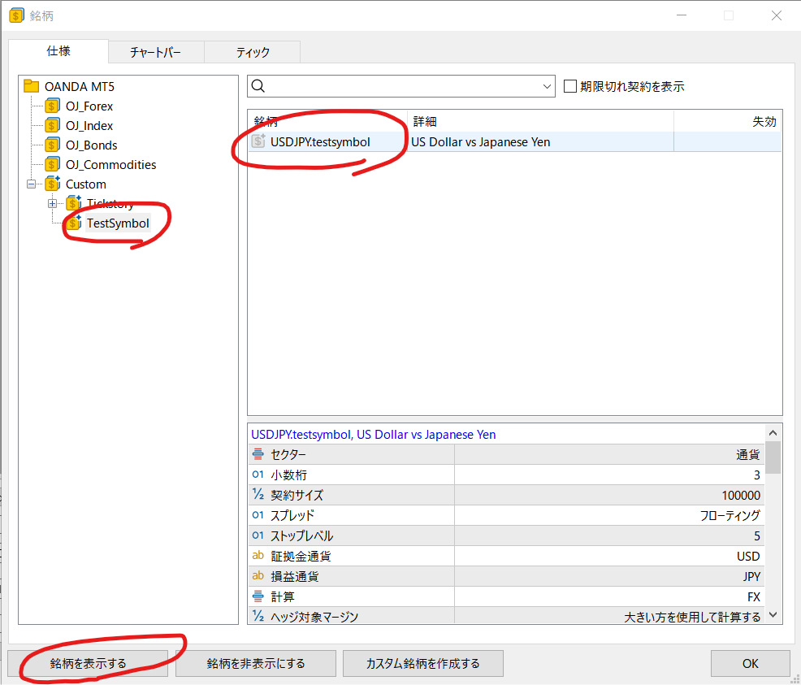Viewport: 801px width, 685px height.
Task: Select OJ_Index in the tree
Action: pyautogui.click(x=89, y=126)
